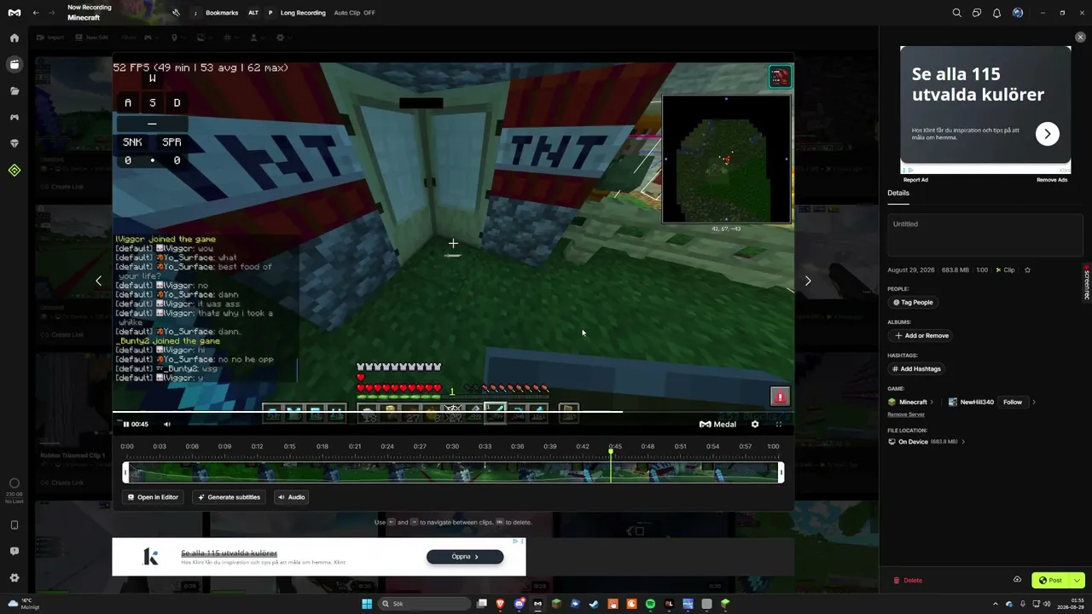Image resolution: width=1092 pixels, height=614 pixels.
Task: Open recording tools wrench icon
Action: pyautogui.click(x=176, y=13)
